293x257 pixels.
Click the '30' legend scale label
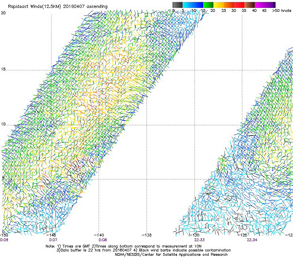(x=234, y=10)
